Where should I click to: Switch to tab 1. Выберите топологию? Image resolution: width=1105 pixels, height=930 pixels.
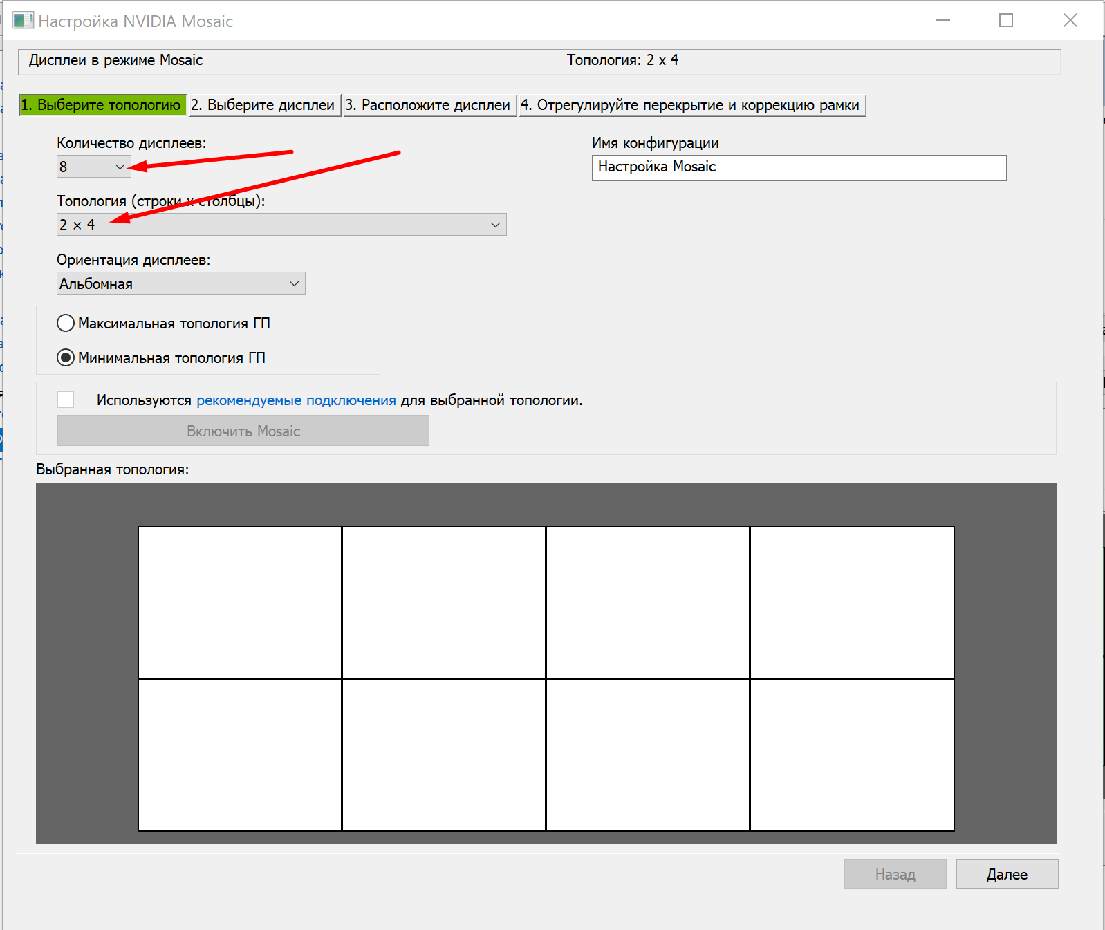tap(102, 105)
